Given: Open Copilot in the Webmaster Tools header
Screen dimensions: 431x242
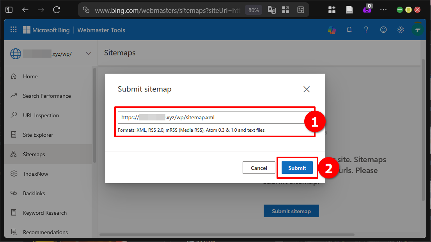Looking at the screenshot, I should 332,30.
